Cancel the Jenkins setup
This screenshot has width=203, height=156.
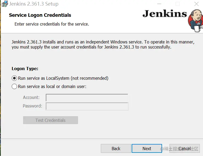click(185, 148)
